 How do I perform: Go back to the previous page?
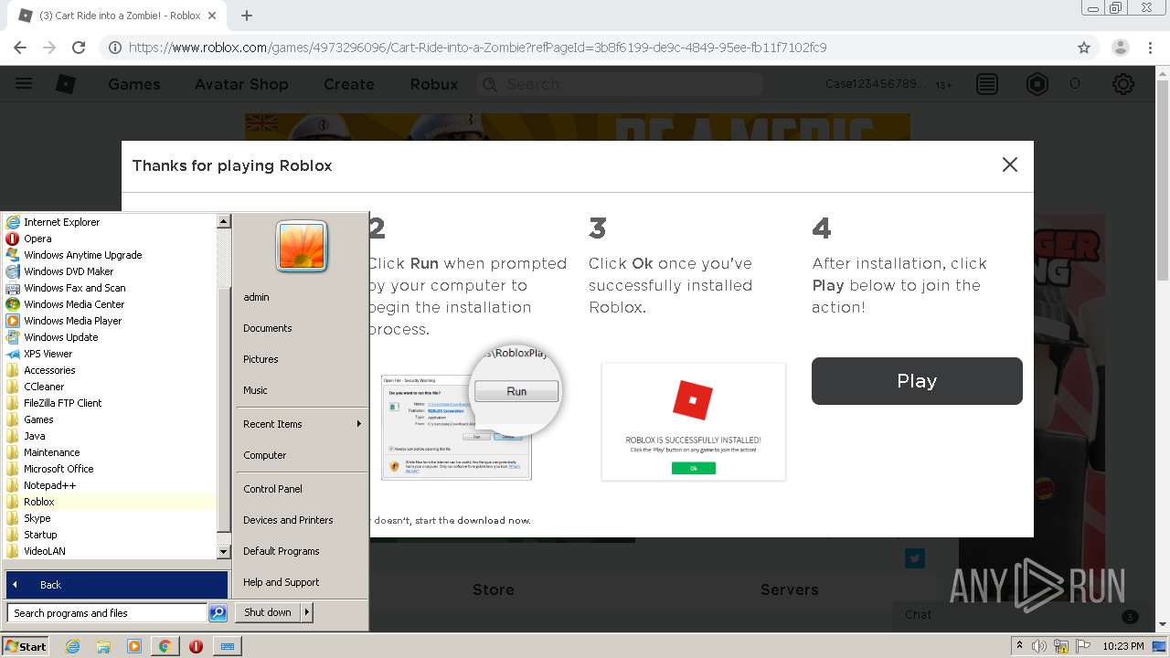(x=20, y=48)
